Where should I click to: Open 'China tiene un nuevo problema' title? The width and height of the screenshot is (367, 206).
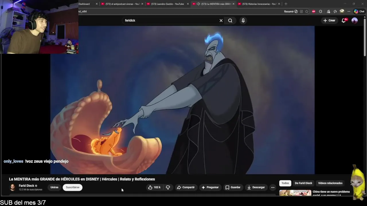(x=331, y=193)
